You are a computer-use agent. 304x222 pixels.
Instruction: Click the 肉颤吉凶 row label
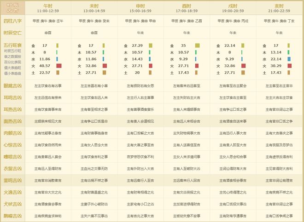tap(12, 133)
